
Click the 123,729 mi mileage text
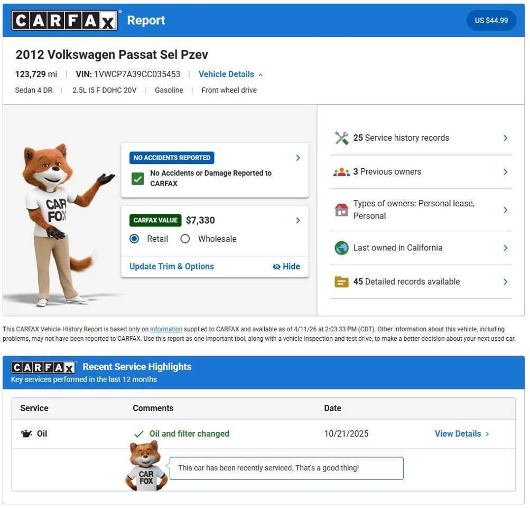click(x=36, y=75)
